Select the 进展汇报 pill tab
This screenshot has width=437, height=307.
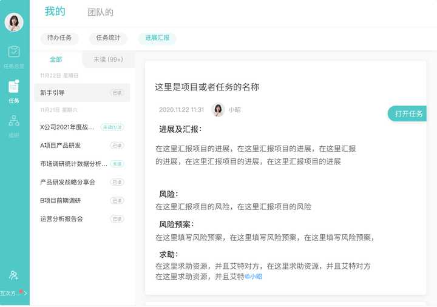[x=157, y=38]
